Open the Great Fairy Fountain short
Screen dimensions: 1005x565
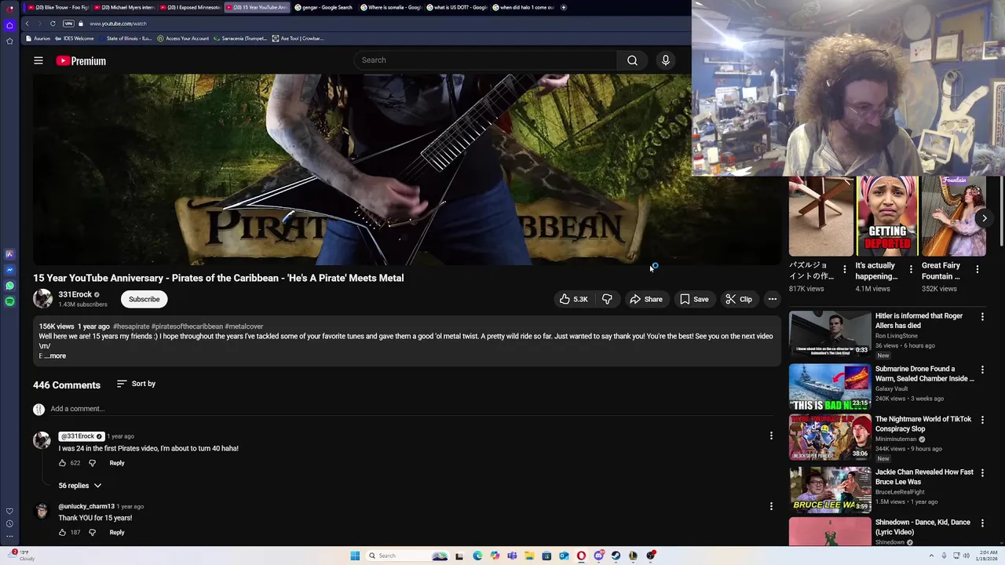click(954, 216)
